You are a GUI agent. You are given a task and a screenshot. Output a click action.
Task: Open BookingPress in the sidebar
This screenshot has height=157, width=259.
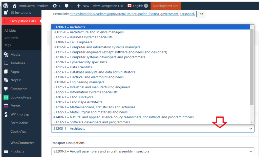pyautogui.click(x=20, y=97)
